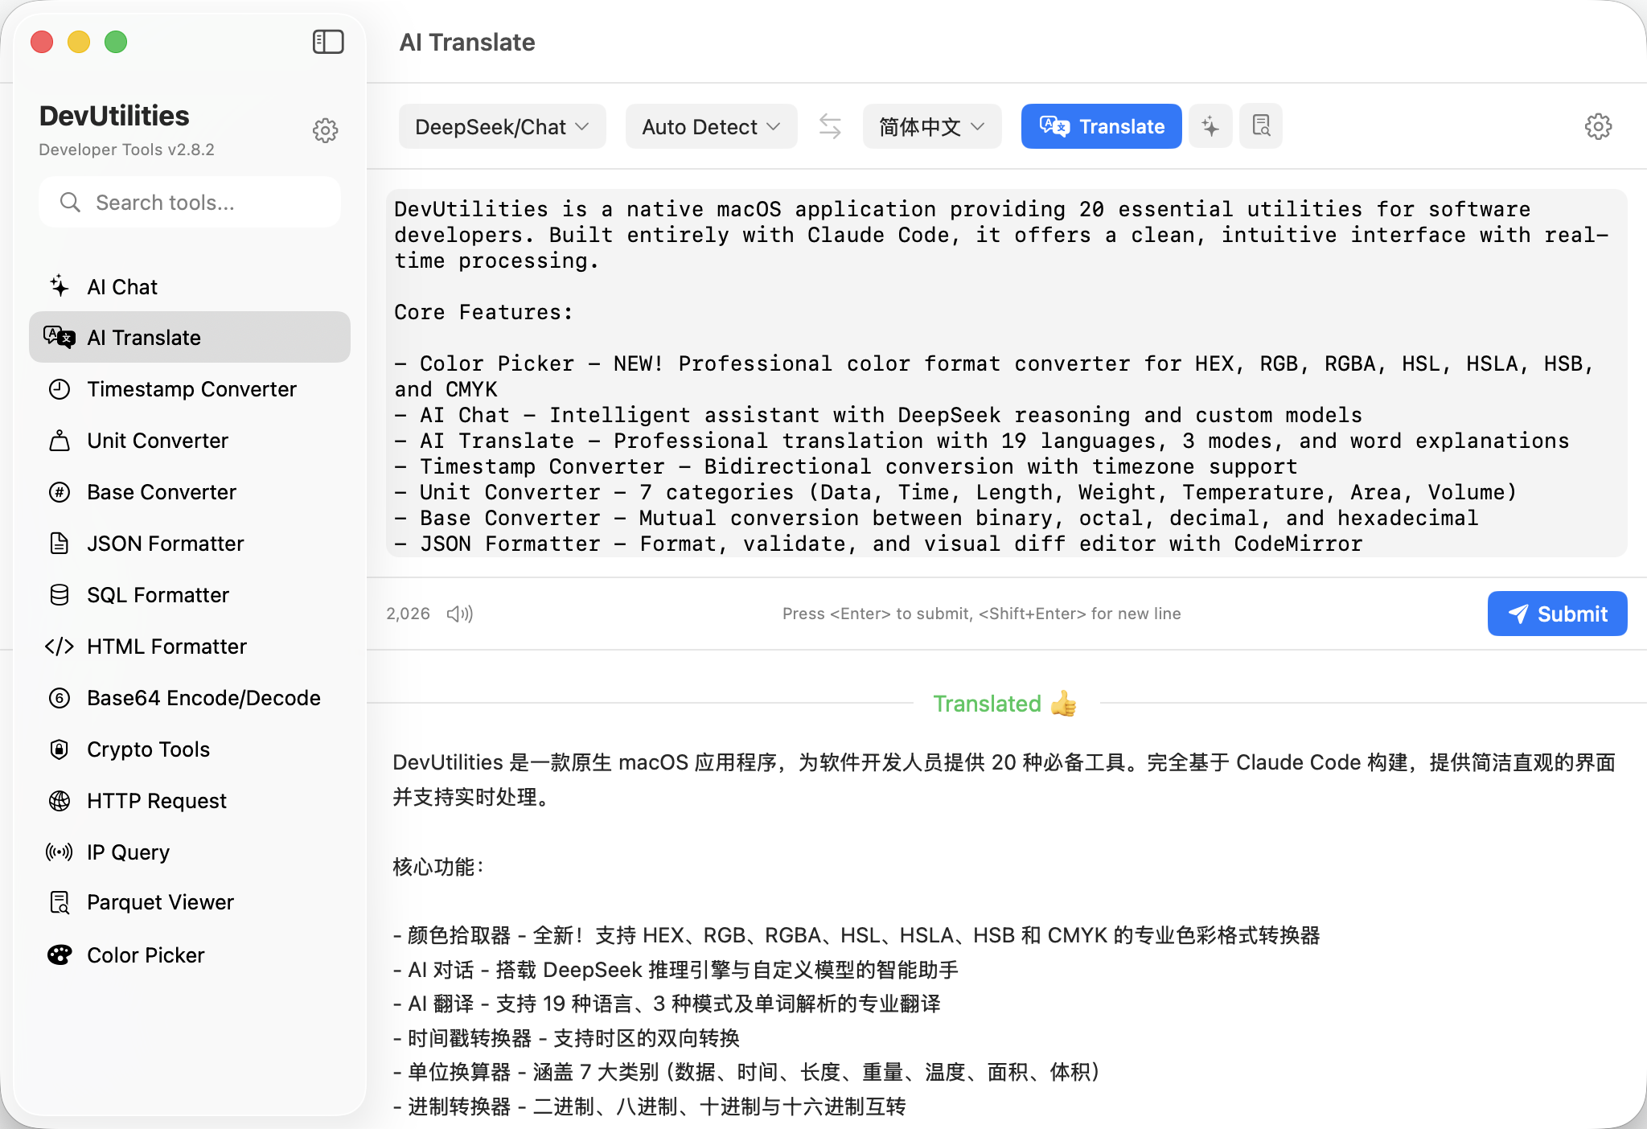Expand the 简体中文 target language dropdown
The height and width of the screenshot is (1129, 1647).
pos(931,126)
